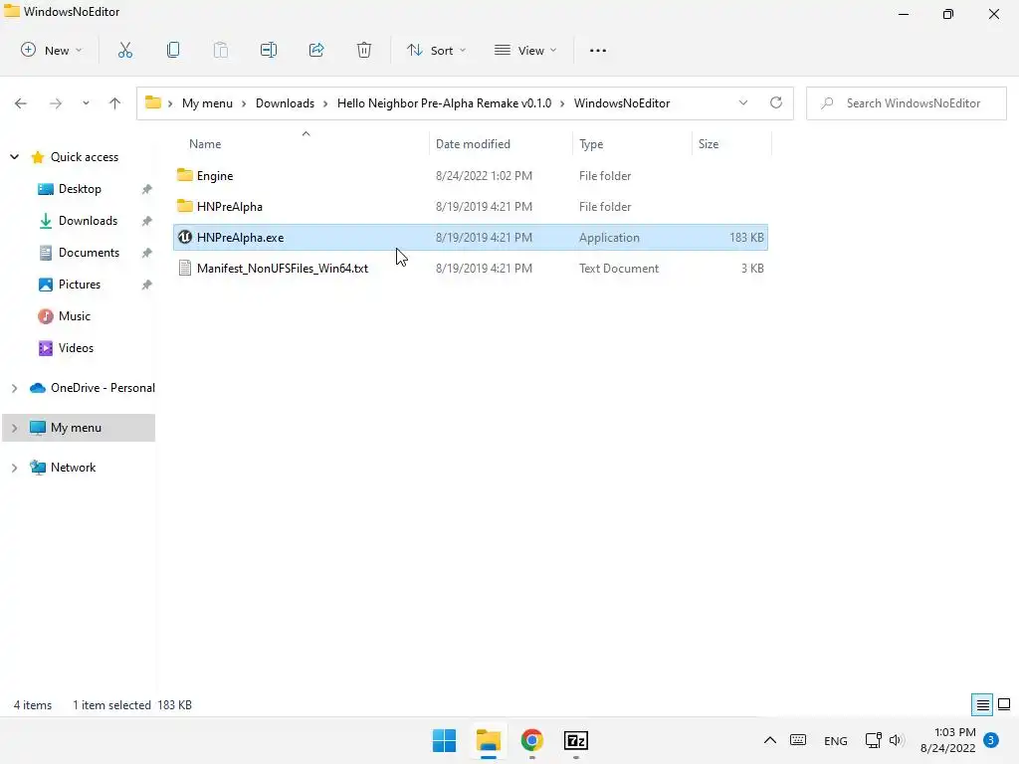Open the New item menu
The height and width of the screenshot is (764, 1019).
point(51,50)
